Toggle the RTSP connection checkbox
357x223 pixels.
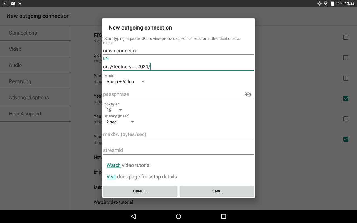click(x=346, y=37)
